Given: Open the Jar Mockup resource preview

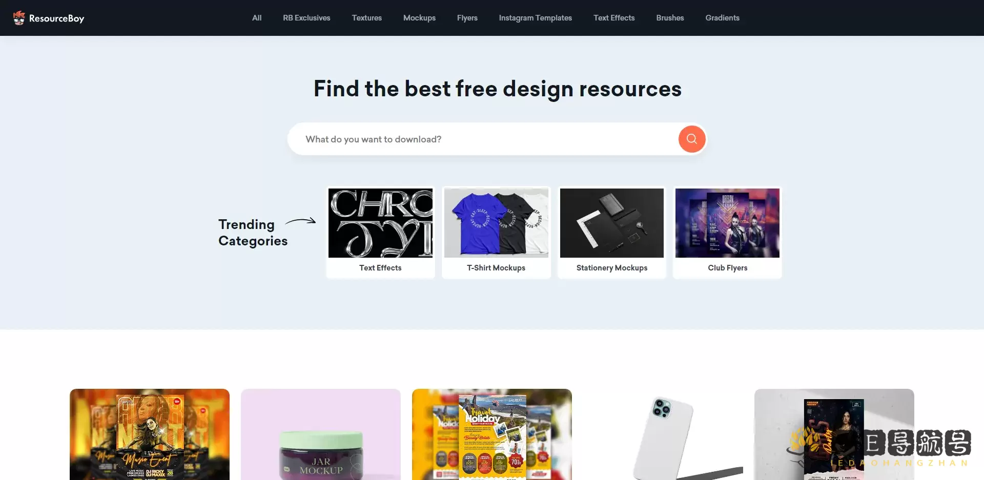Looking at the screenshot, I should click(x=321, y=434).
